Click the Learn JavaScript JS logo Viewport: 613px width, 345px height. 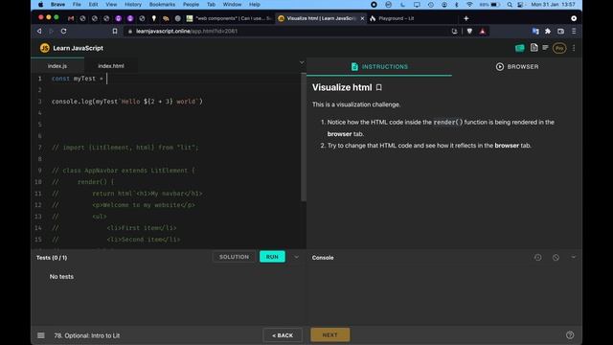click(45, 48)
